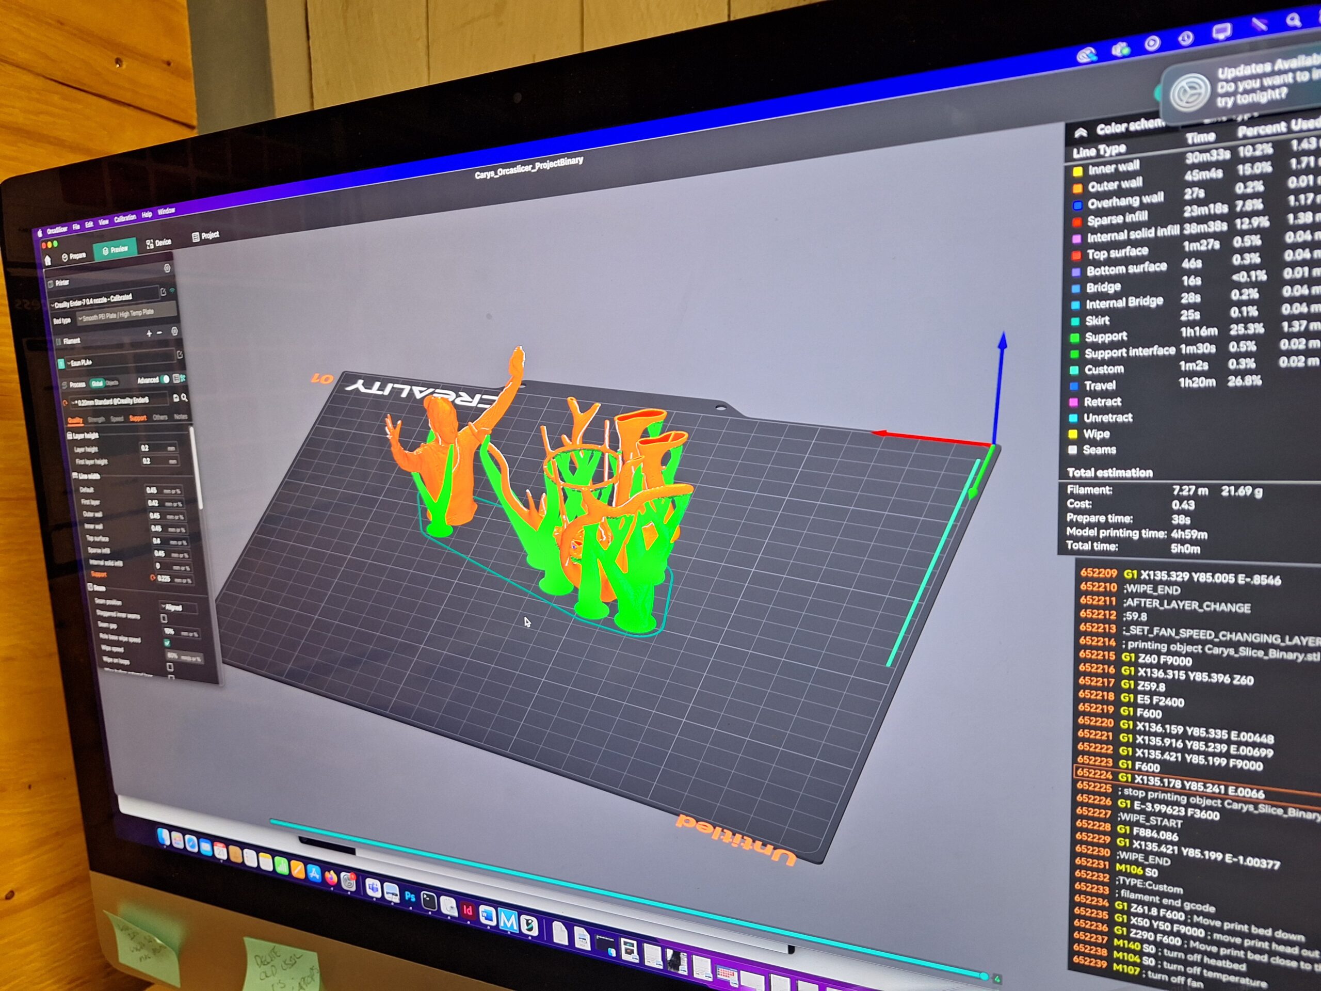This screenshot has width=1321, height=991.
Task: Open Microsoft Word from the Dock
Action: pos(488,916)
